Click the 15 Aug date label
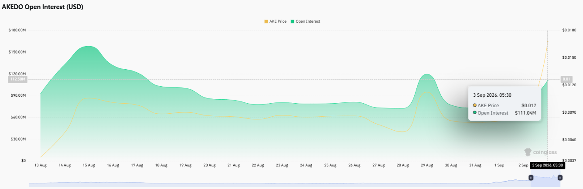The image size is (583, 189). tap(89, 165)
